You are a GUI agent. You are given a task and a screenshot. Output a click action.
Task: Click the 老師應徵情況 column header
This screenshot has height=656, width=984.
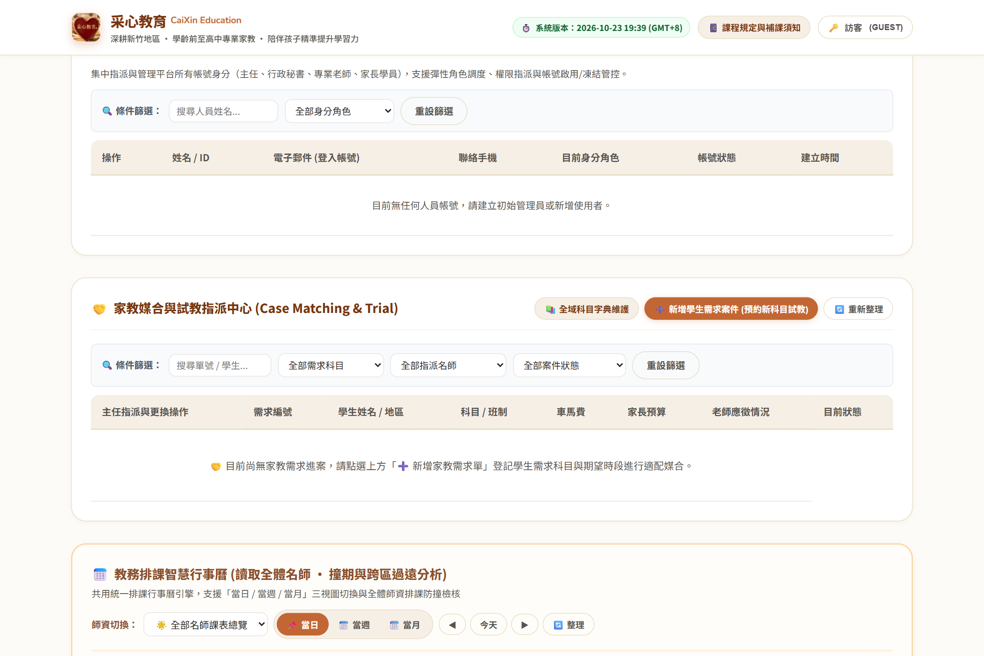741,412
